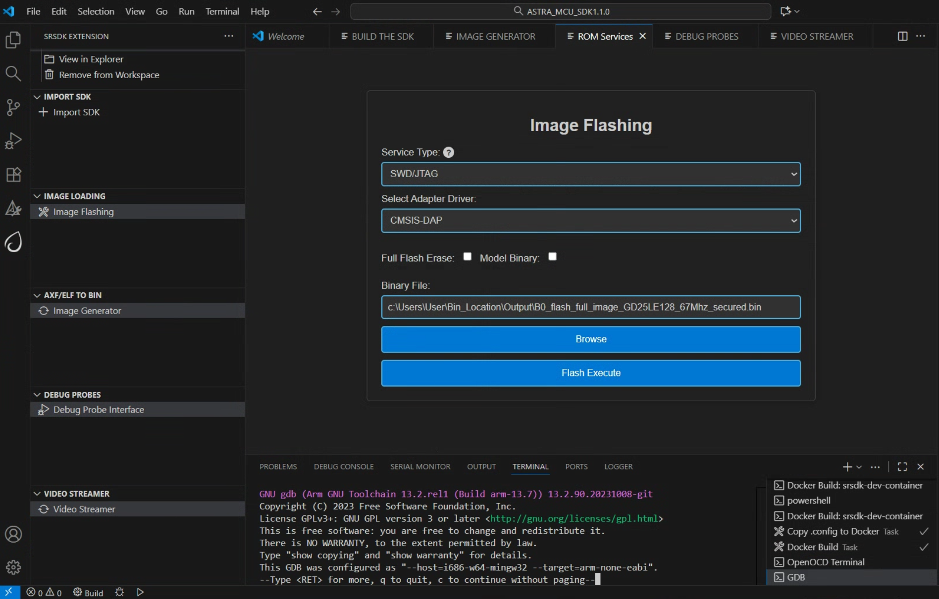The width and height of the screenshot is (939, 599).
Task: Open Search in the activity bar
Action: pyautogui.click(x=13, y=74)
